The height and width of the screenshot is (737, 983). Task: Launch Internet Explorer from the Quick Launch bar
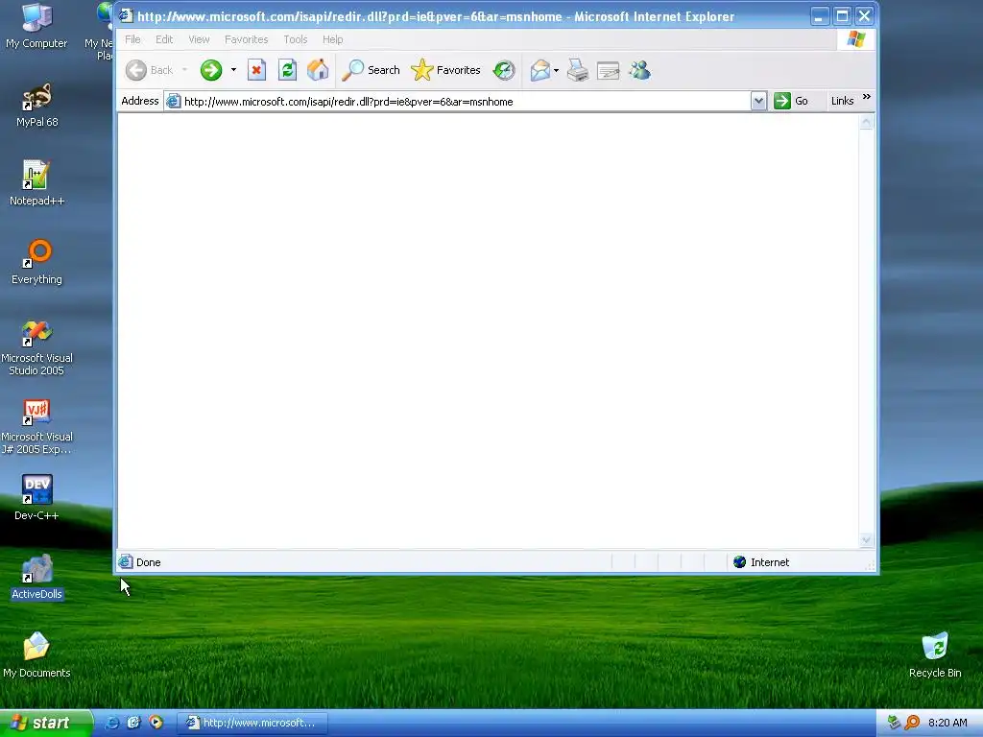click(x=112, y=723)
